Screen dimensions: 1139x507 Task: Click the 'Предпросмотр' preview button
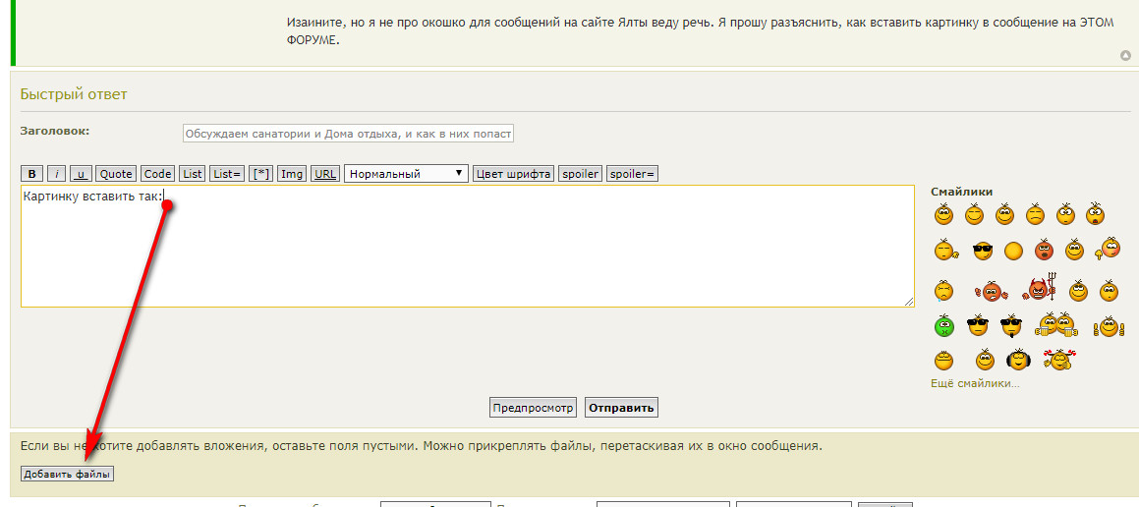coord(533,408)
